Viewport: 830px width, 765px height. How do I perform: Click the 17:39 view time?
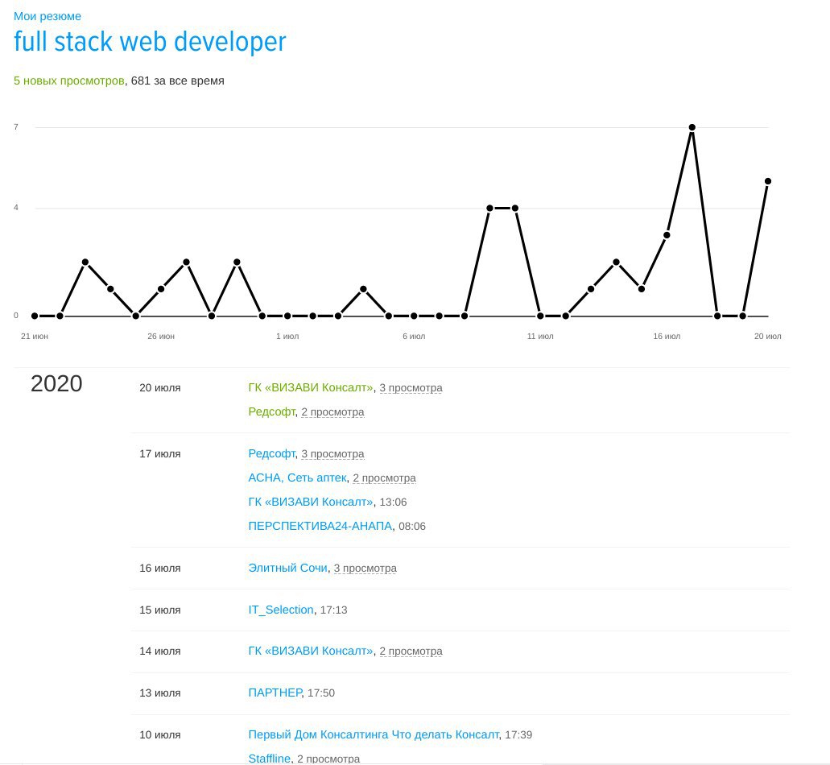[518, 735]
